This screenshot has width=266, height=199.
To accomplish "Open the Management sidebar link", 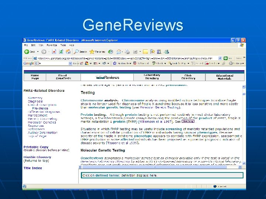I will 37,115.
